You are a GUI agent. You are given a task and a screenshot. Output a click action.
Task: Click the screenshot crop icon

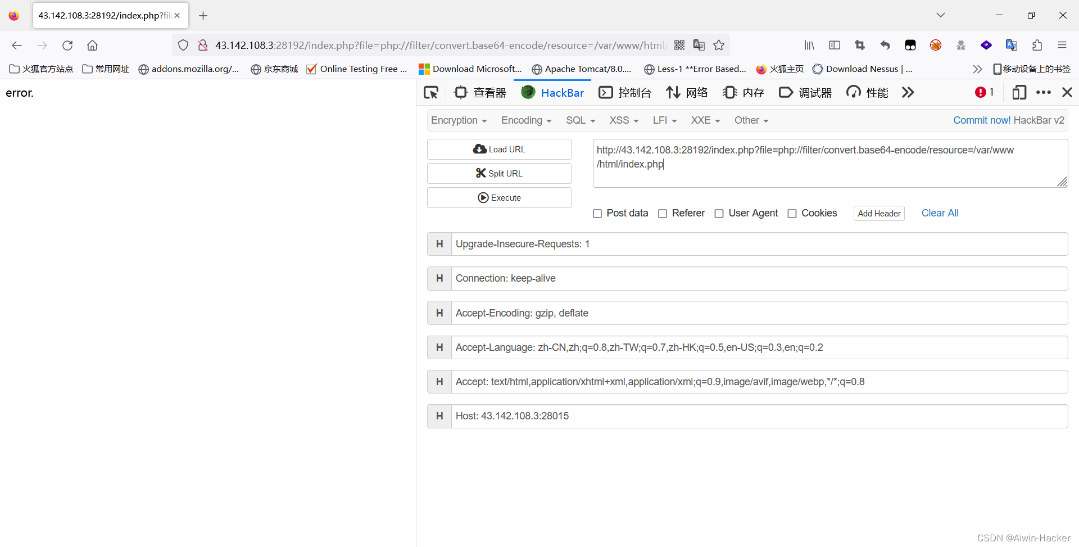tap(860, 46)
